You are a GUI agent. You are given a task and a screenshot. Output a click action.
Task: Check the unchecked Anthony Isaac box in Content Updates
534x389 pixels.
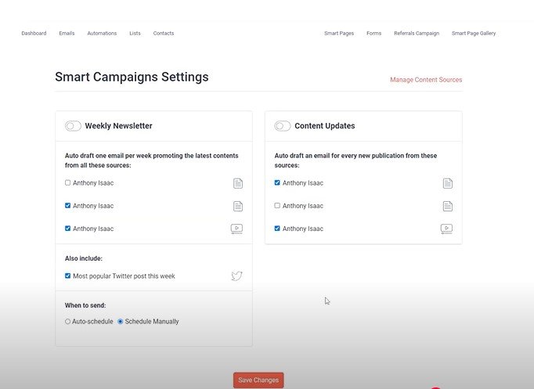tap(277, 206)
